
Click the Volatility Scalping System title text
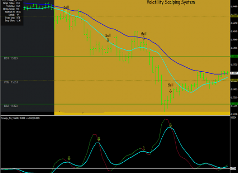point(170,2)
